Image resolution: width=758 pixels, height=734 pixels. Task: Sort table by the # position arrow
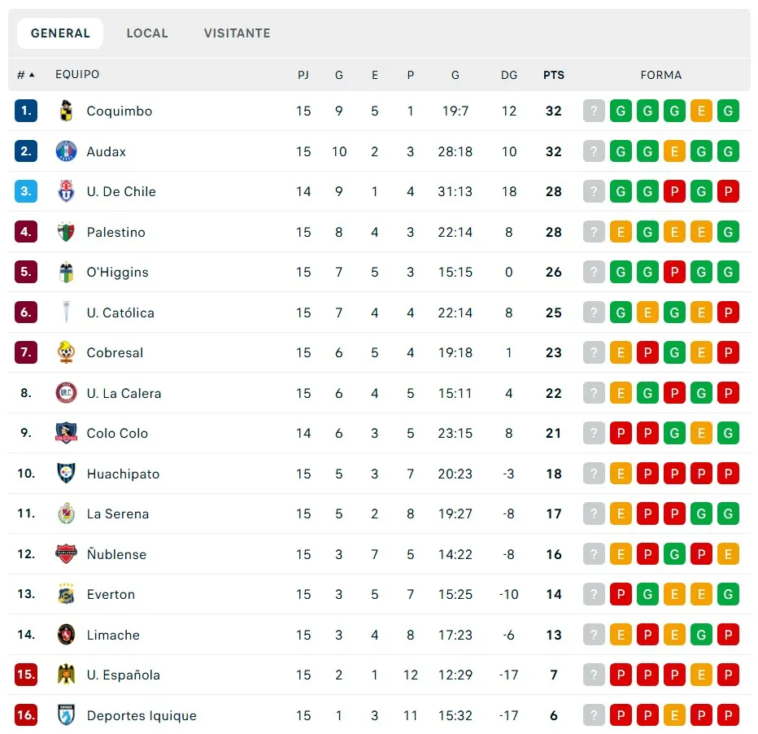point(26,75)
